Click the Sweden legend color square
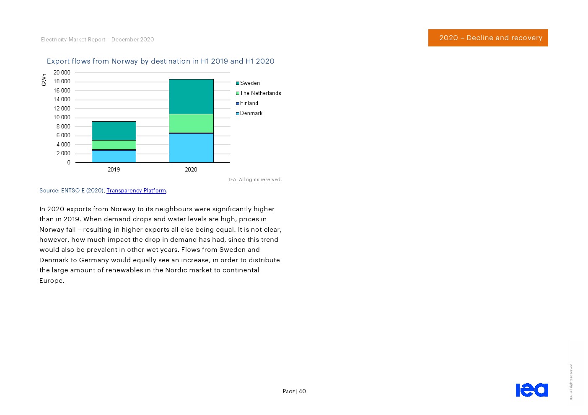 click(x=238, y=83)
